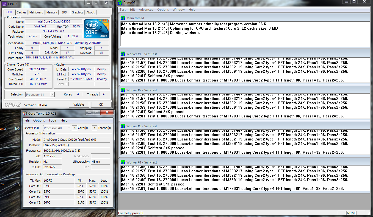The image size is (373, 217).
Task: Open the Processor #1 selection dropdown in CPU-Z
Action: click(x=40, y=95)
